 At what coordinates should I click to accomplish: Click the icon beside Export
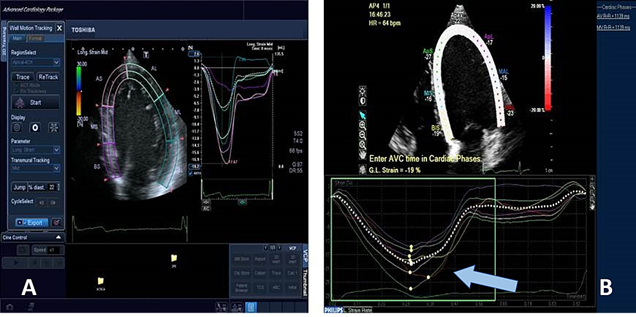[56, 222]
